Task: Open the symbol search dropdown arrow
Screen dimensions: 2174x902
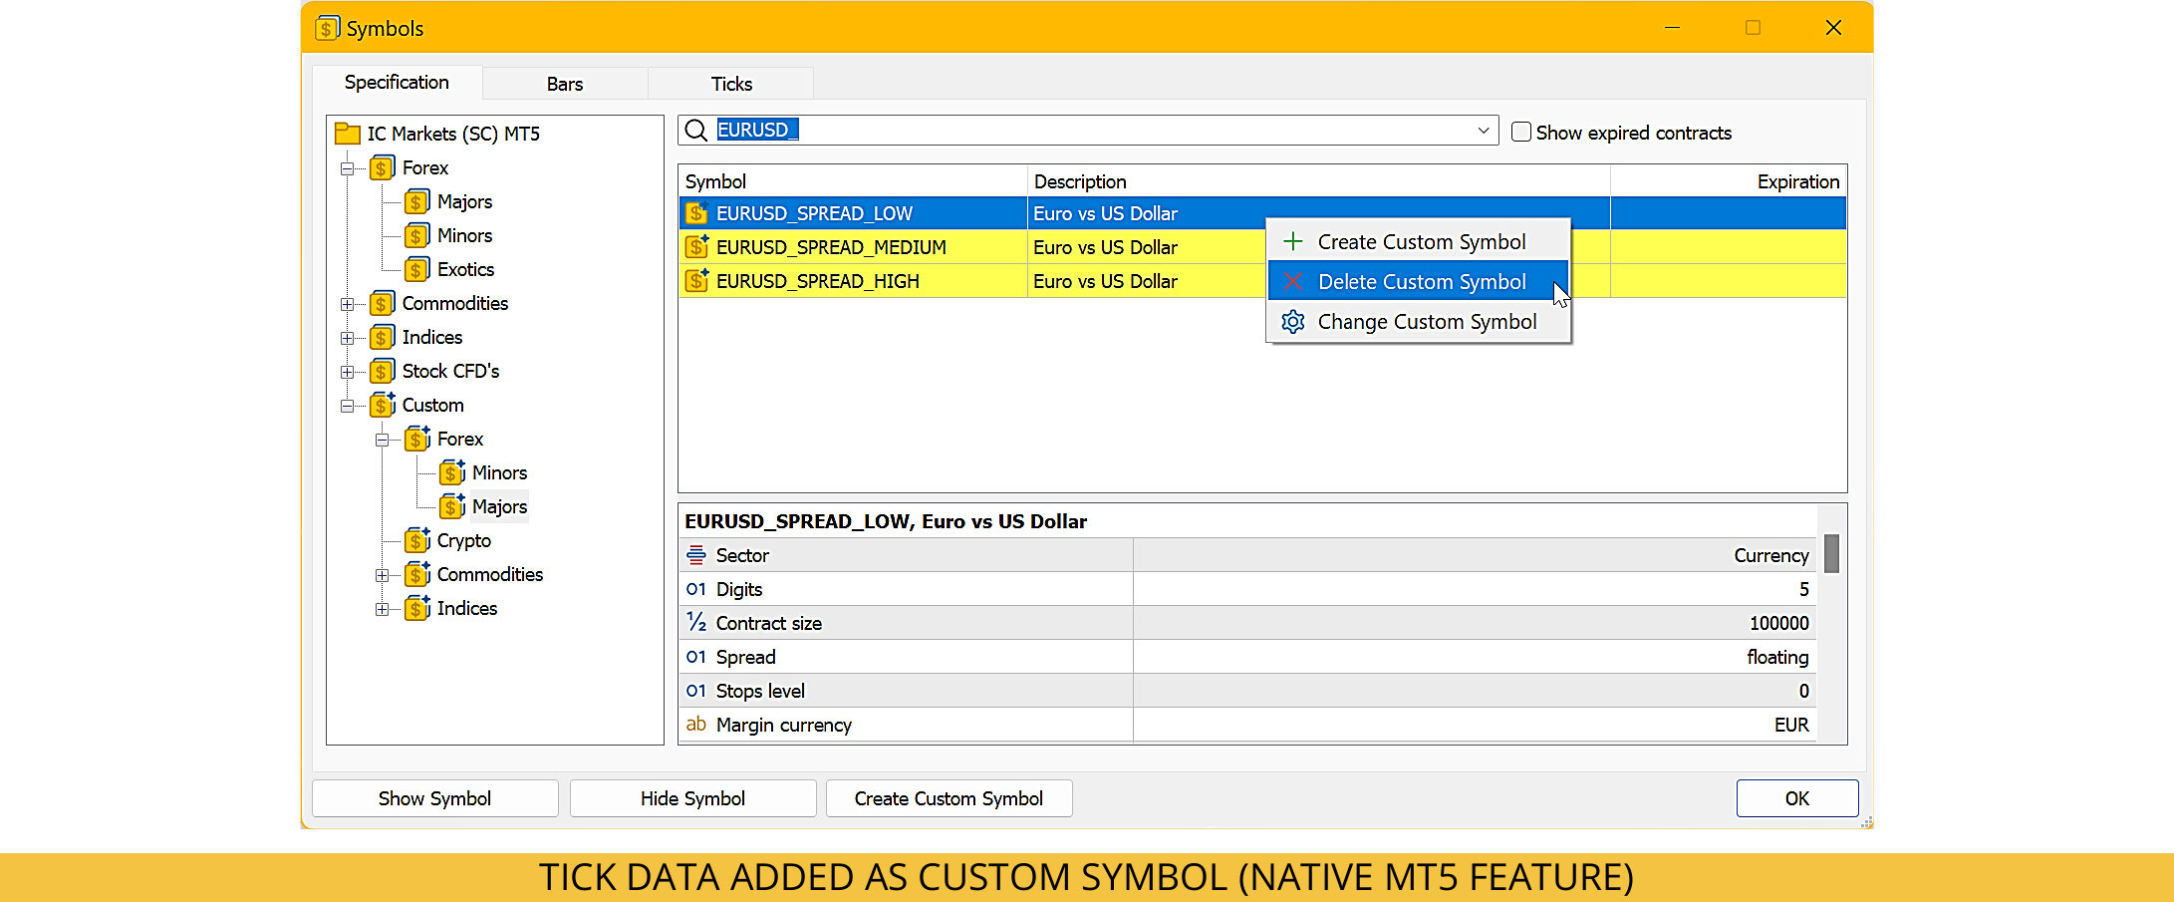Action: pos(1484,131)
